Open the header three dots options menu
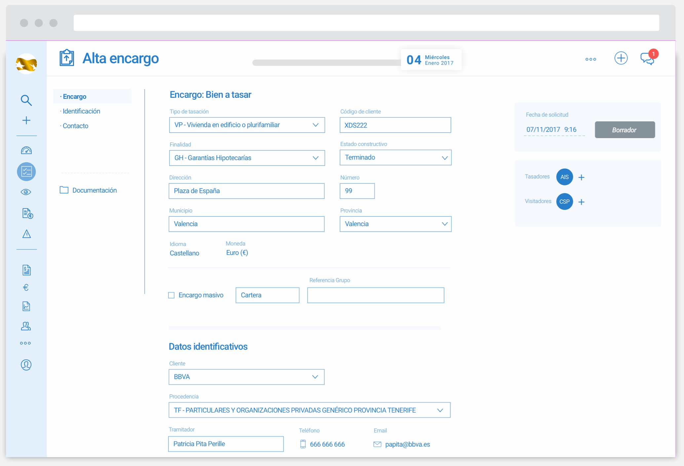684x466 pixels. point(590,59)
